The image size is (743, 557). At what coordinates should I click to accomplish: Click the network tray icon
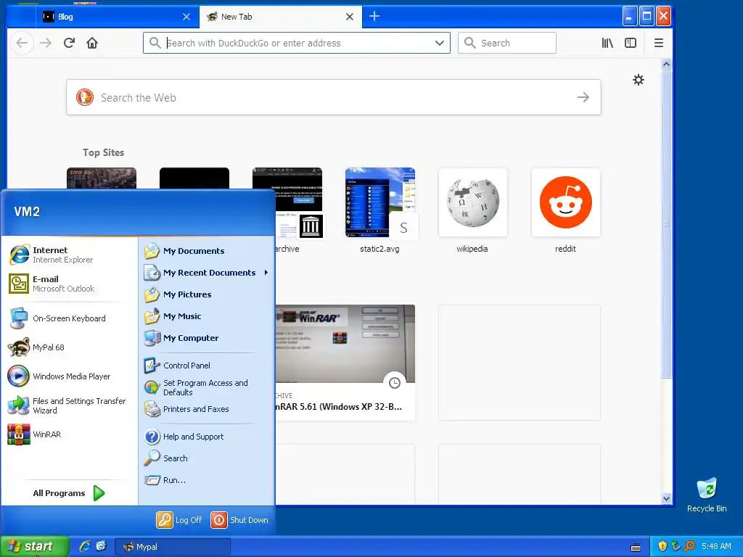(676, 546)
